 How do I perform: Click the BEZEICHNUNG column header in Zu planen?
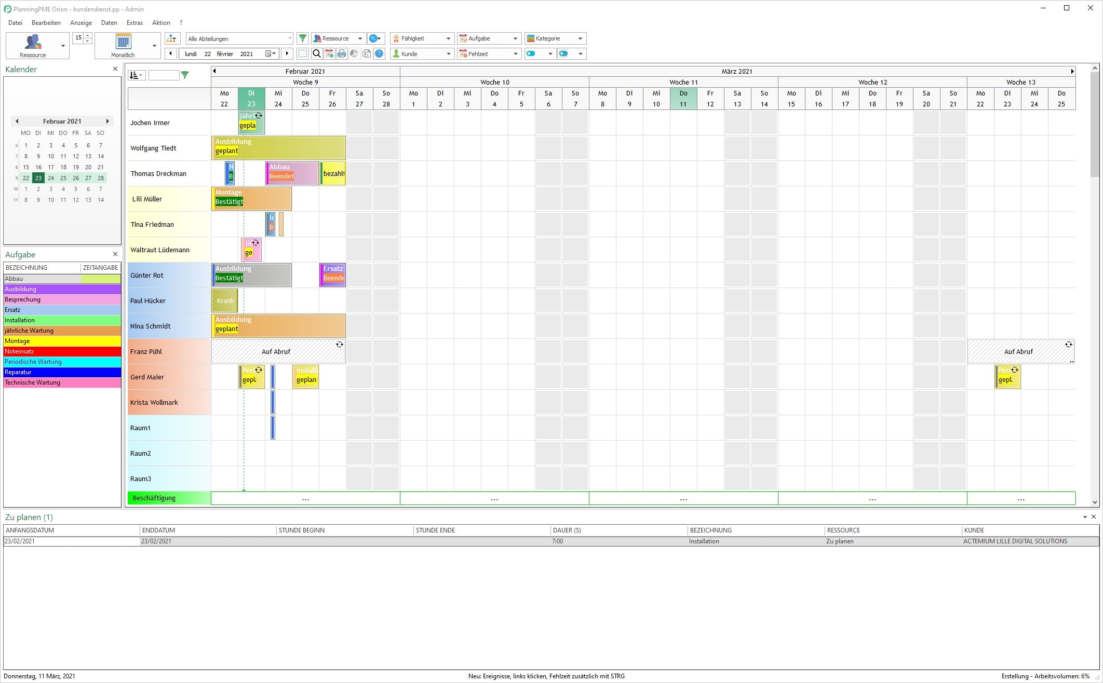click(x=756, y=530)
